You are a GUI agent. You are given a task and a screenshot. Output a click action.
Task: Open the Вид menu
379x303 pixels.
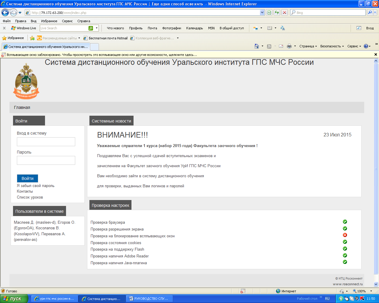[x=34, y=21]
